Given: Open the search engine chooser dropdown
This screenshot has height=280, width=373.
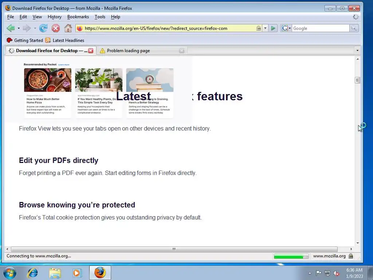Looking at the screenshot, I should pyautogui.click(x=290, y=28).
